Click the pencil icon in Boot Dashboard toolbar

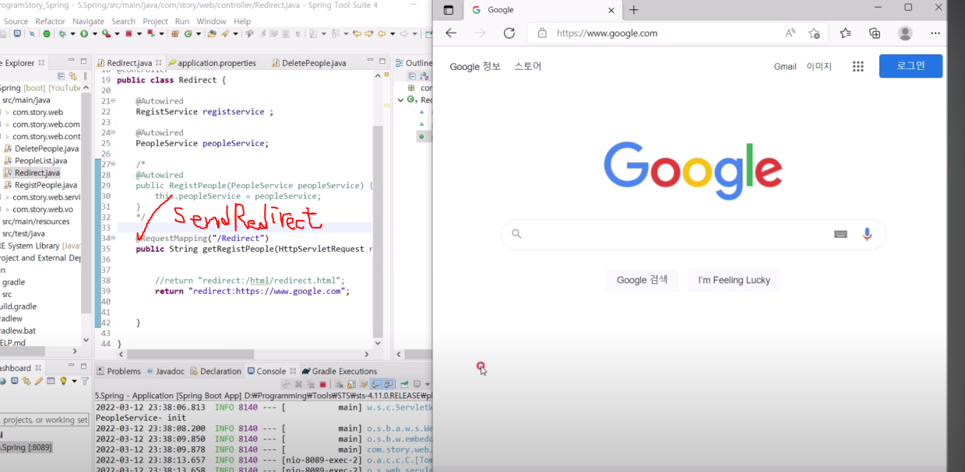pos(38,381)
